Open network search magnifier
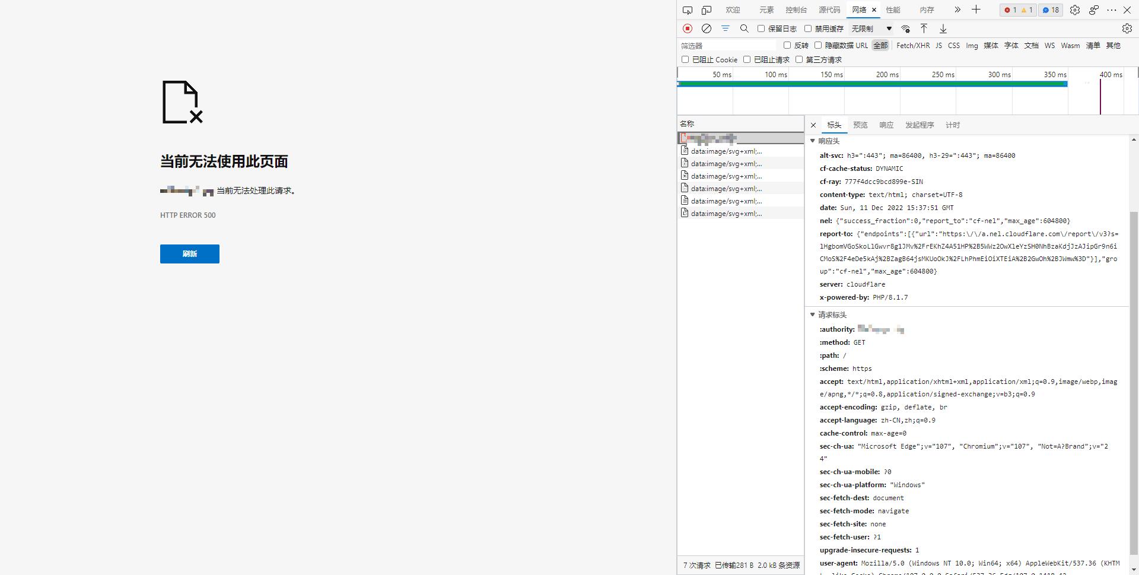Screen dimensions: 1139x575 [745, 28]
